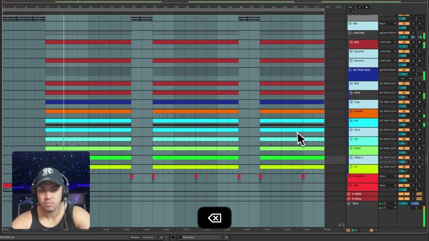Click the SNARE track pan C field
The height and width of the screenshot is (241, 429).
(417, 115)
